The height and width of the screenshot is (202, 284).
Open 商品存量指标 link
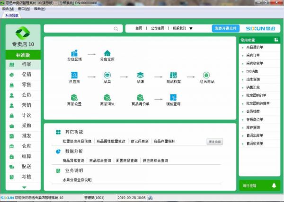pyautogui.click(x=164, y=141)
